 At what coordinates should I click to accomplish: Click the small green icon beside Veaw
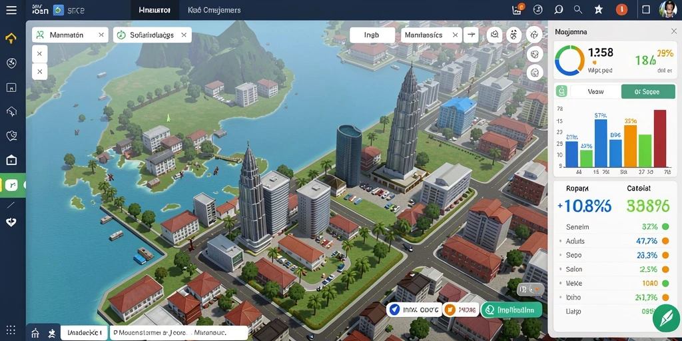[561, 91]
